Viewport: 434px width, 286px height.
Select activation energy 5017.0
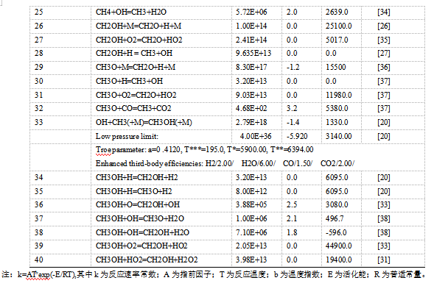point(337,40)
